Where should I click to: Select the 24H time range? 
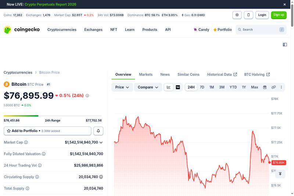point(191,87)
